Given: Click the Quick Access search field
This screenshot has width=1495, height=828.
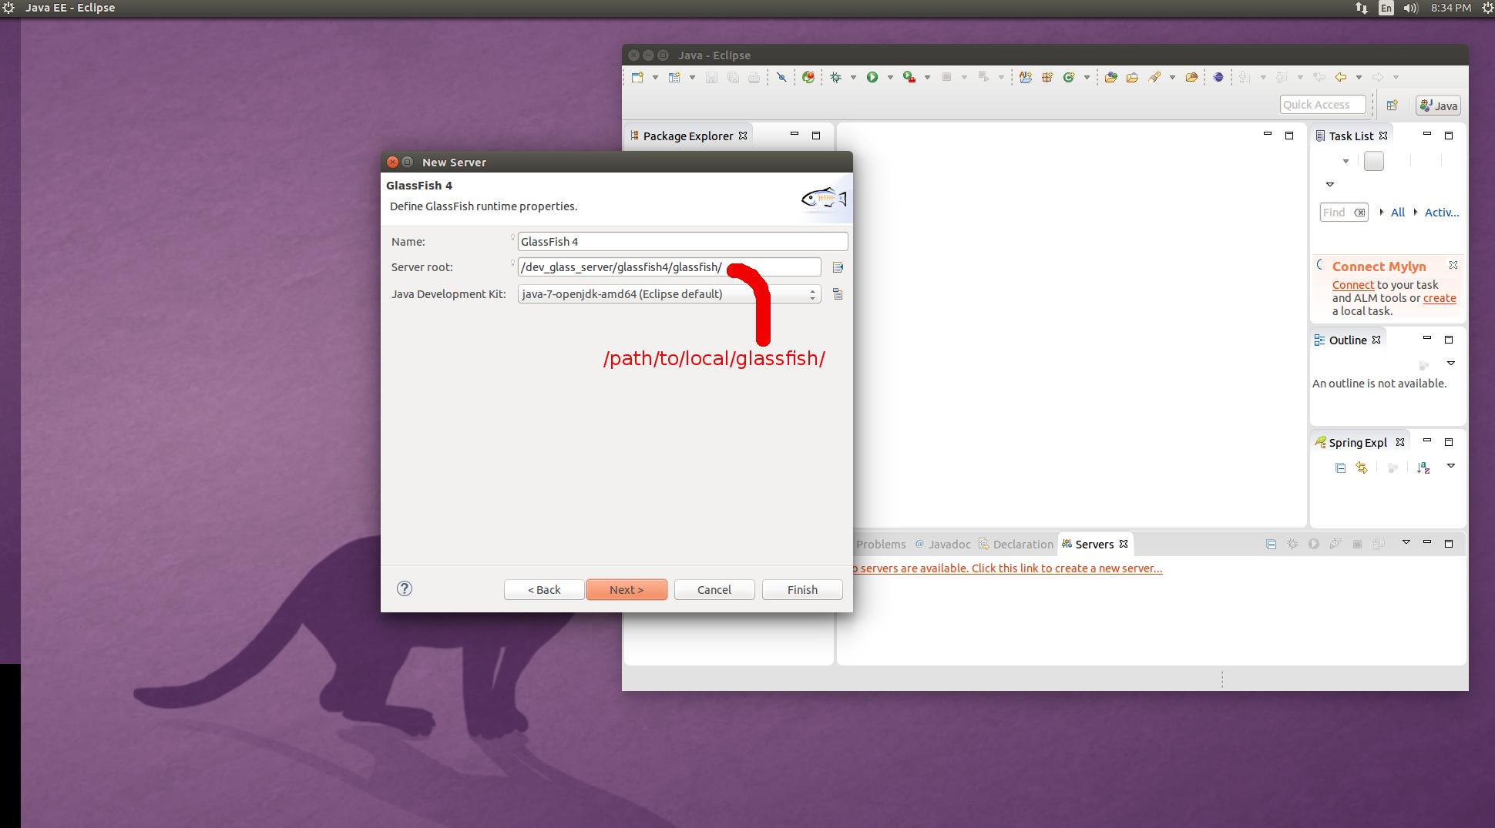Looking at the screenshot, I should 1323,105.
